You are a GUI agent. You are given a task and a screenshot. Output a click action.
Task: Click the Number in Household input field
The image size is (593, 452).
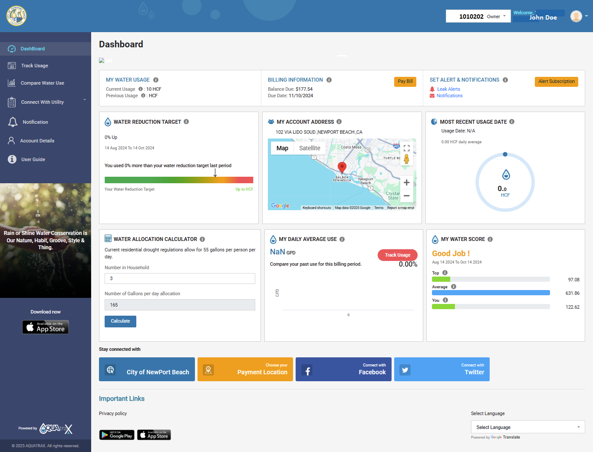click(180, 278)
